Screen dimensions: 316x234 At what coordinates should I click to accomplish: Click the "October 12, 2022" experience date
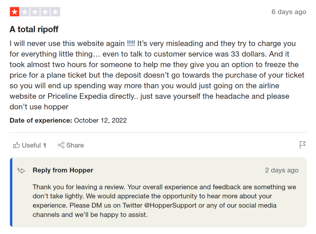(x=100, y=120)
